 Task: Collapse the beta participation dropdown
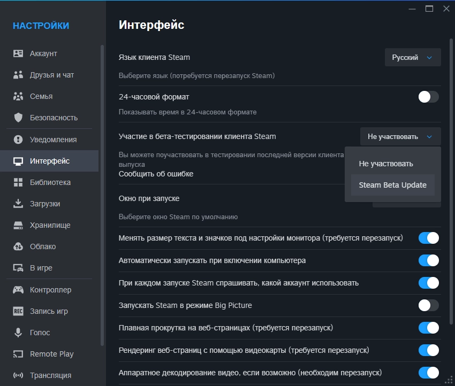pyautogui.click(x=400, y=136)
